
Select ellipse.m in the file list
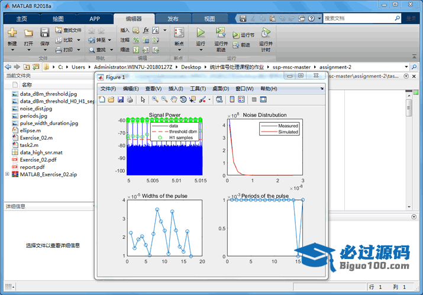click(x=30, y=130)
